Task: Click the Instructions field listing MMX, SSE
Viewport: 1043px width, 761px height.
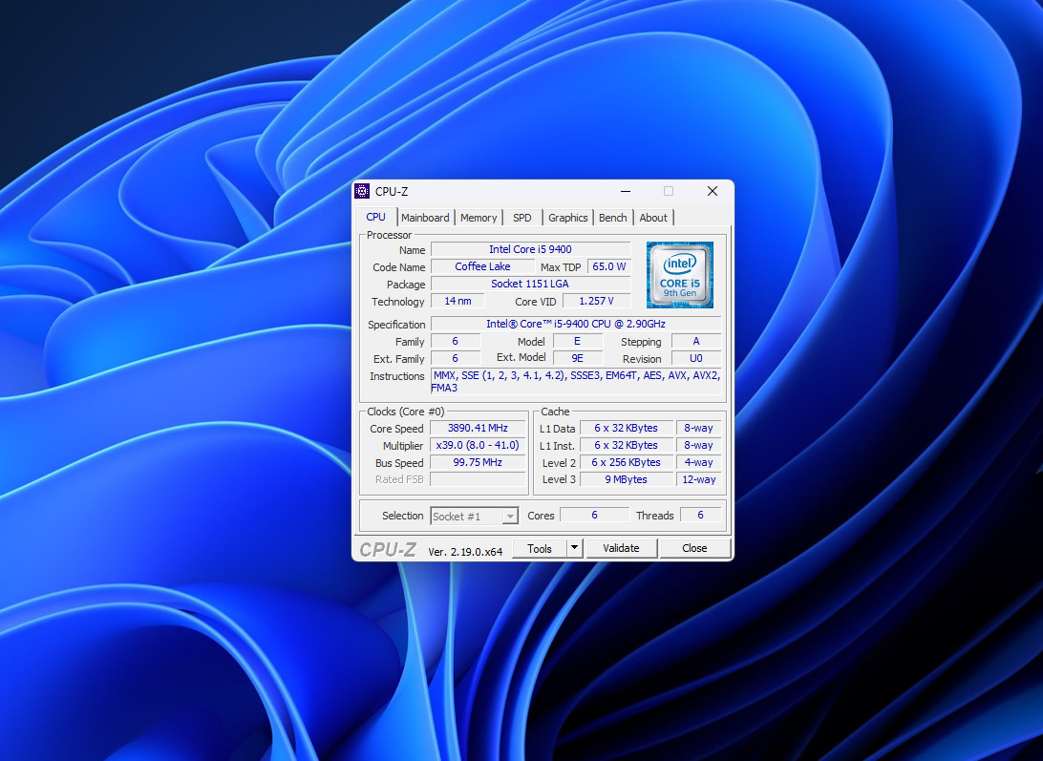Action: click(576, 381)
